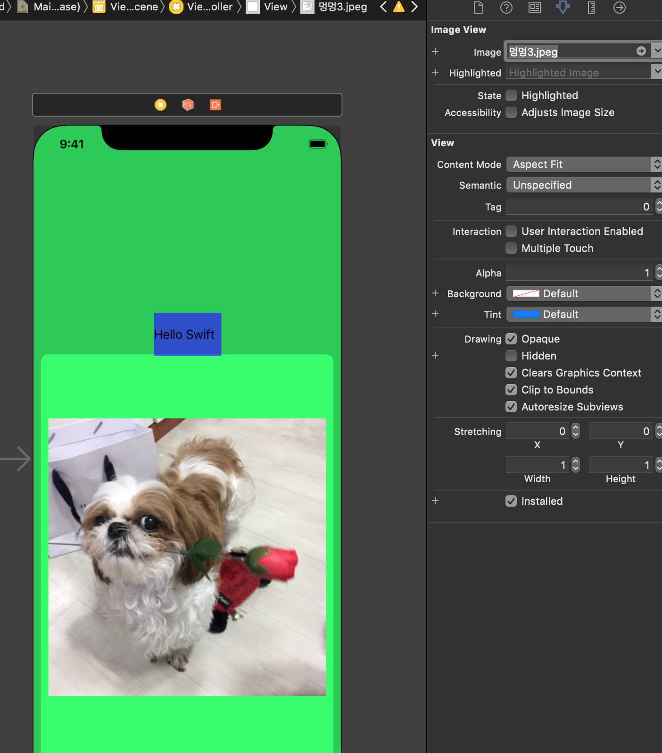Click the Stretching Width stepper
This screenshot has width=662, height=753.
576,465
